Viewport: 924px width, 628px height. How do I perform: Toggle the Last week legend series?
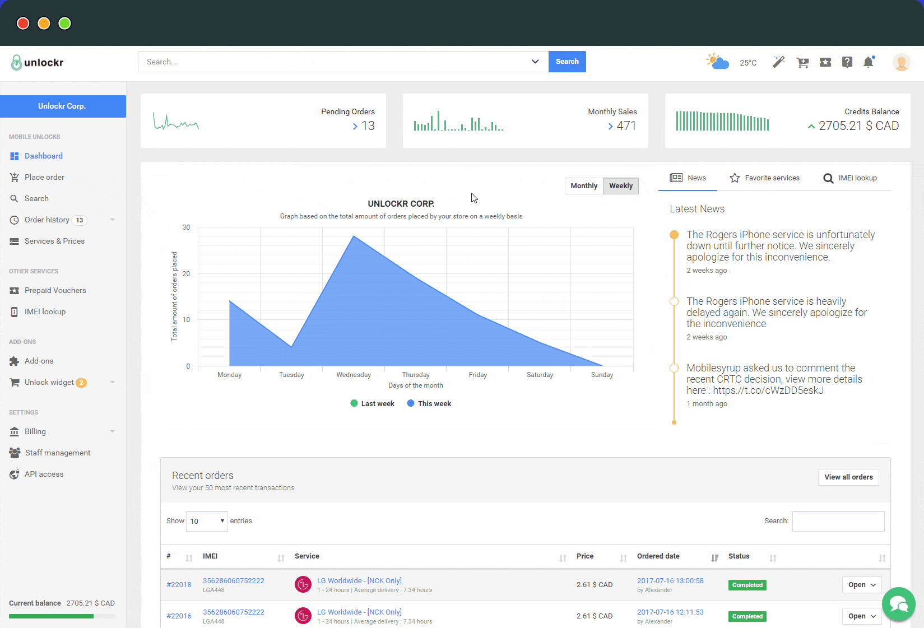tap(372, 404)
